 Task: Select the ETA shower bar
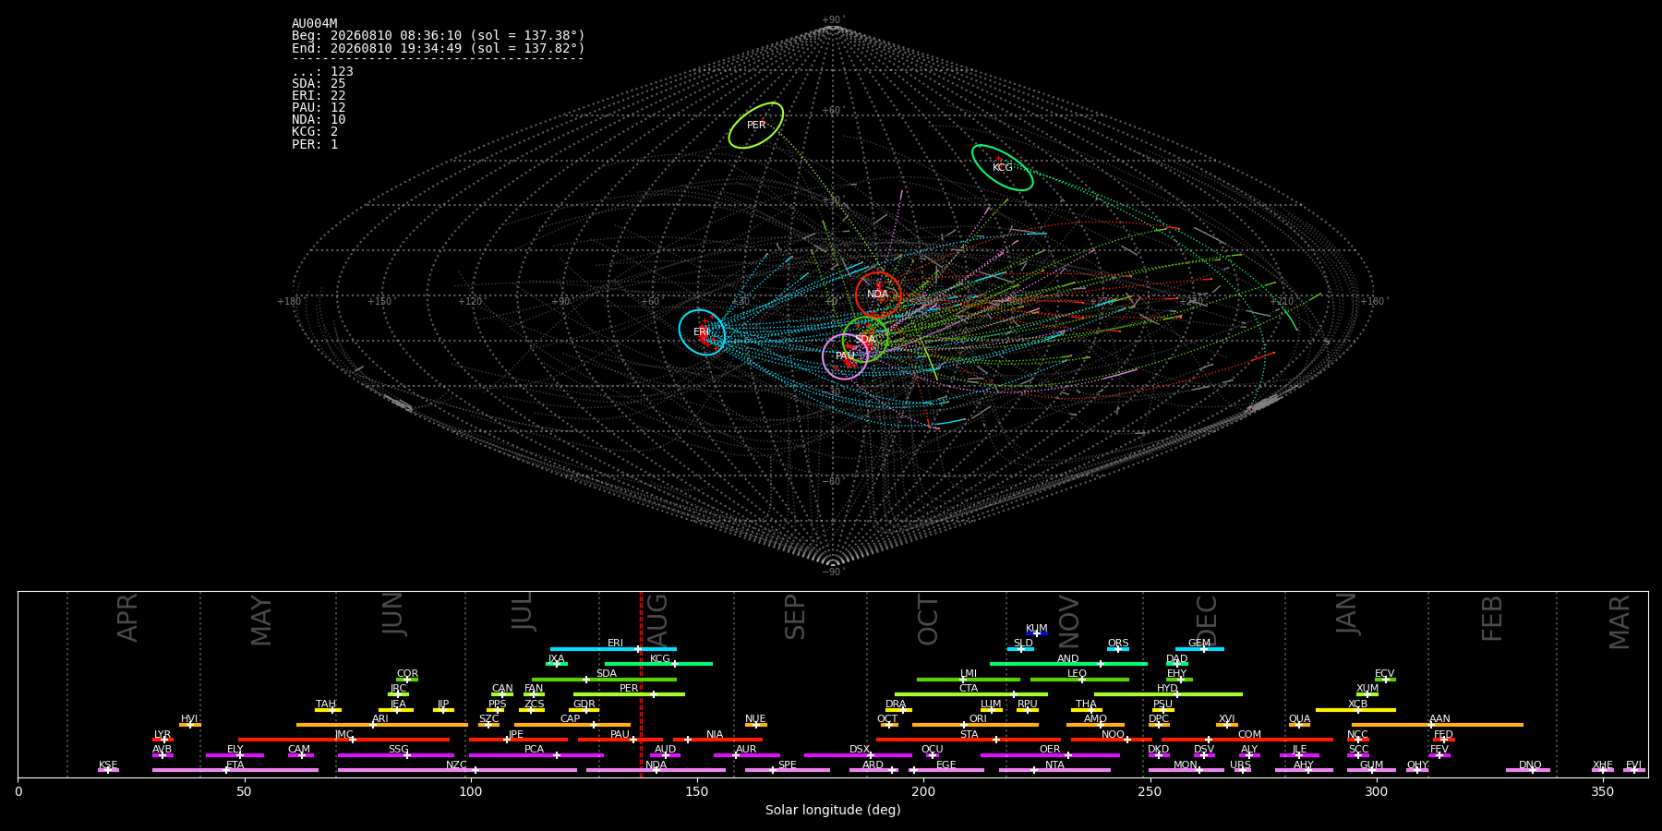tap(235, 770)
